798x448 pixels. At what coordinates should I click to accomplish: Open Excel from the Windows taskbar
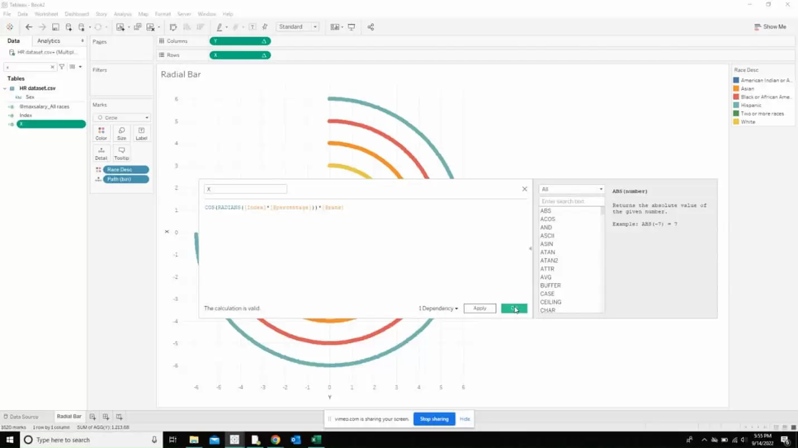tap(316, 440)
